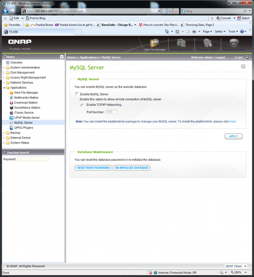The image size is (254, 277).
Task: Open a new blank browser tab
Action: (x=78, y=32)
